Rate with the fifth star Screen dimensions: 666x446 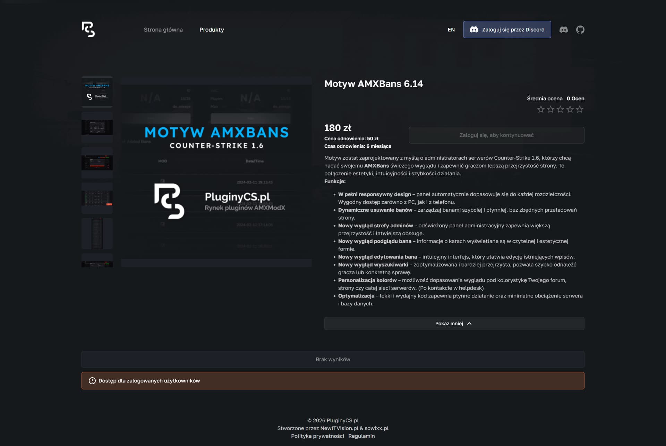pyautogui.click(x=580, y=110)
